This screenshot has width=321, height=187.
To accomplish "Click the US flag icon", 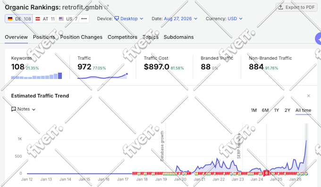I will click(61, 19).
